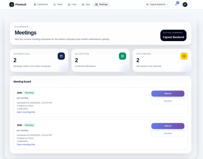Open meeting link in second meeting card
The image size is (203, 159).
[x=26, y=144]
